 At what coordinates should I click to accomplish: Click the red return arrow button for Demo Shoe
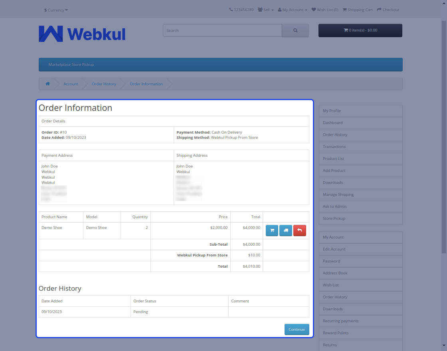point(300,231)
